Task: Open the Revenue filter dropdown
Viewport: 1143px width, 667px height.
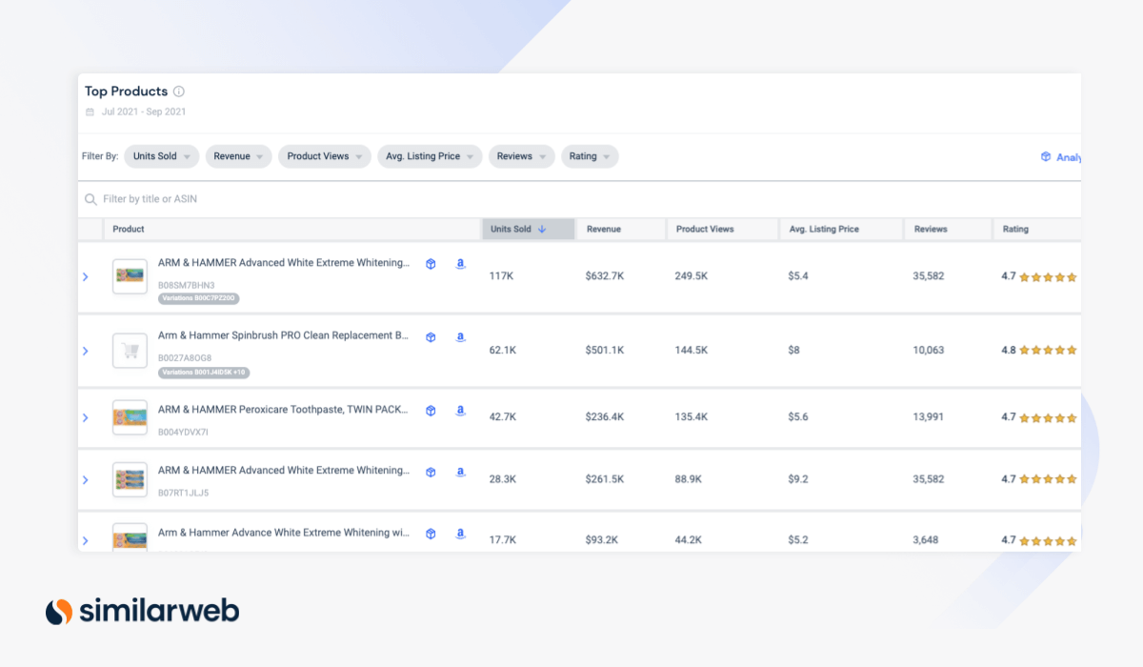Action: (238, 156)
